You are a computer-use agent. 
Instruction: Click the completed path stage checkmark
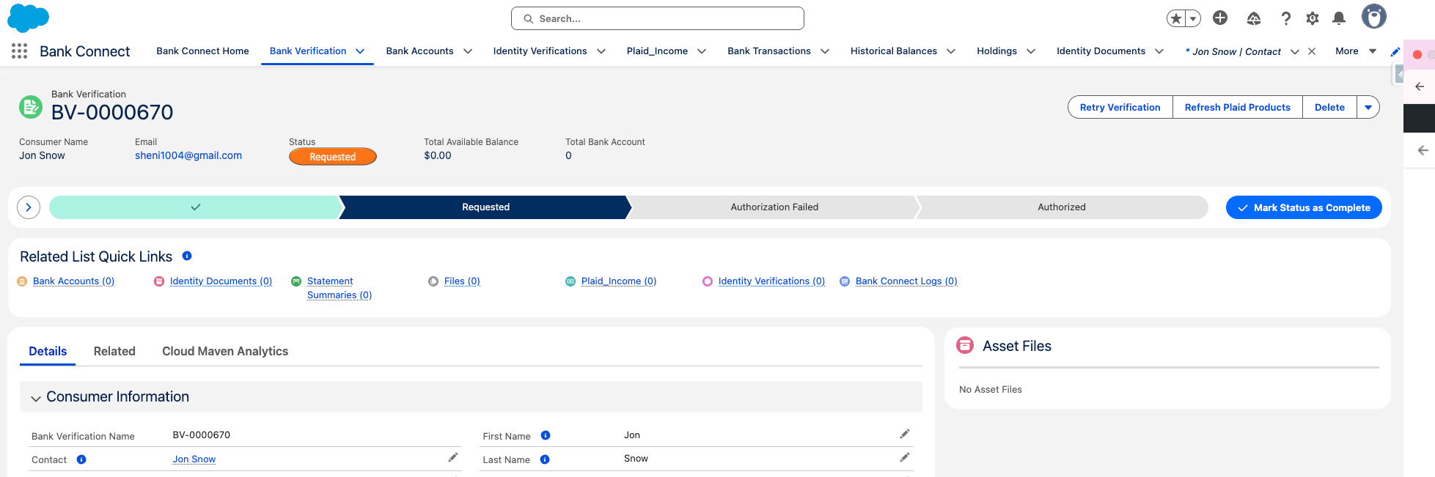[195, 207]
